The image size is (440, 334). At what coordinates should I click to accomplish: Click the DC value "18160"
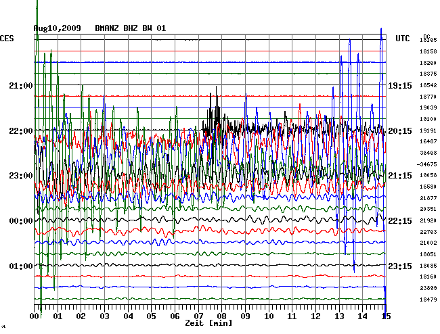[x=428, y=277]
